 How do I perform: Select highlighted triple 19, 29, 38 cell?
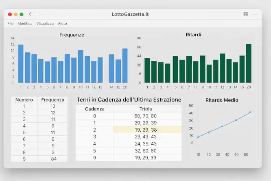[147, 130]
